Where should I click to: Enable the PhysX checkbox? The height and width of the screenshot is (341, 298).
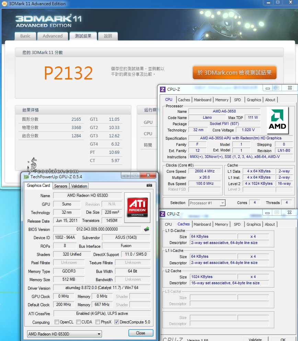[x=98, y=322]
